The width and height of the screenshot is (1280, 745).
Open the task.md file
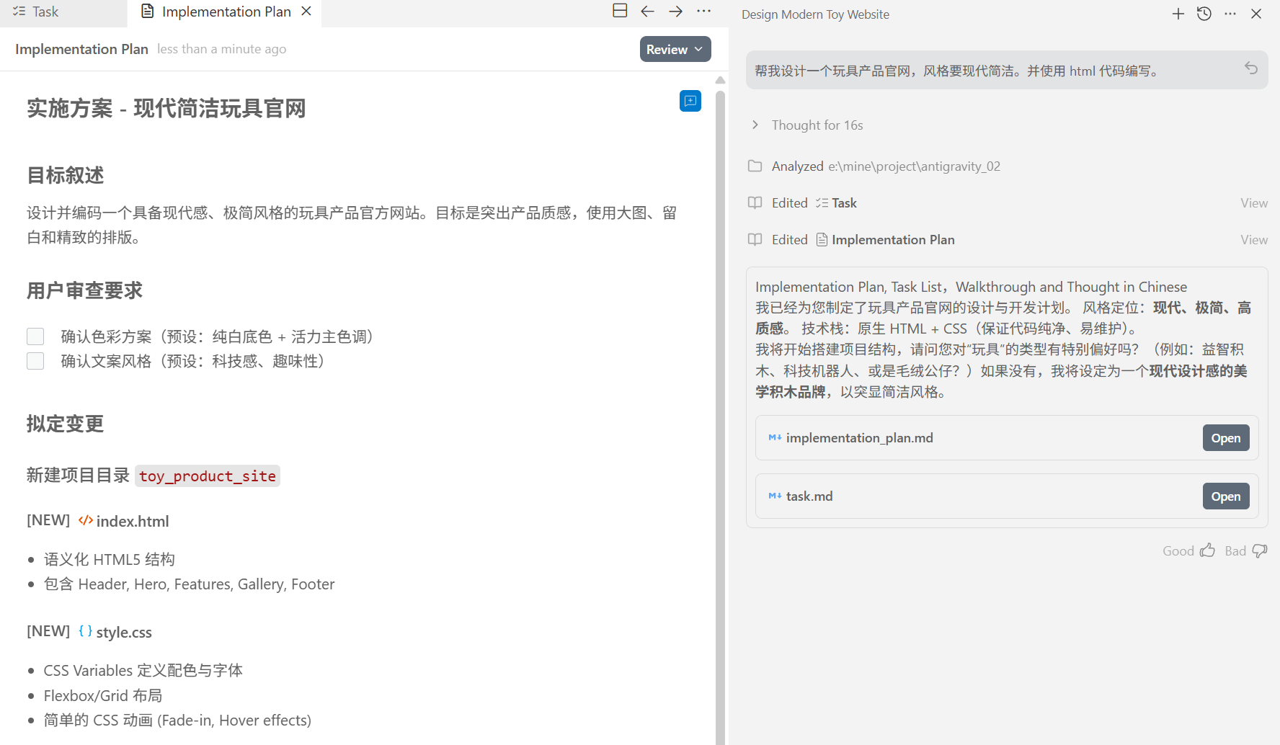1225,496
